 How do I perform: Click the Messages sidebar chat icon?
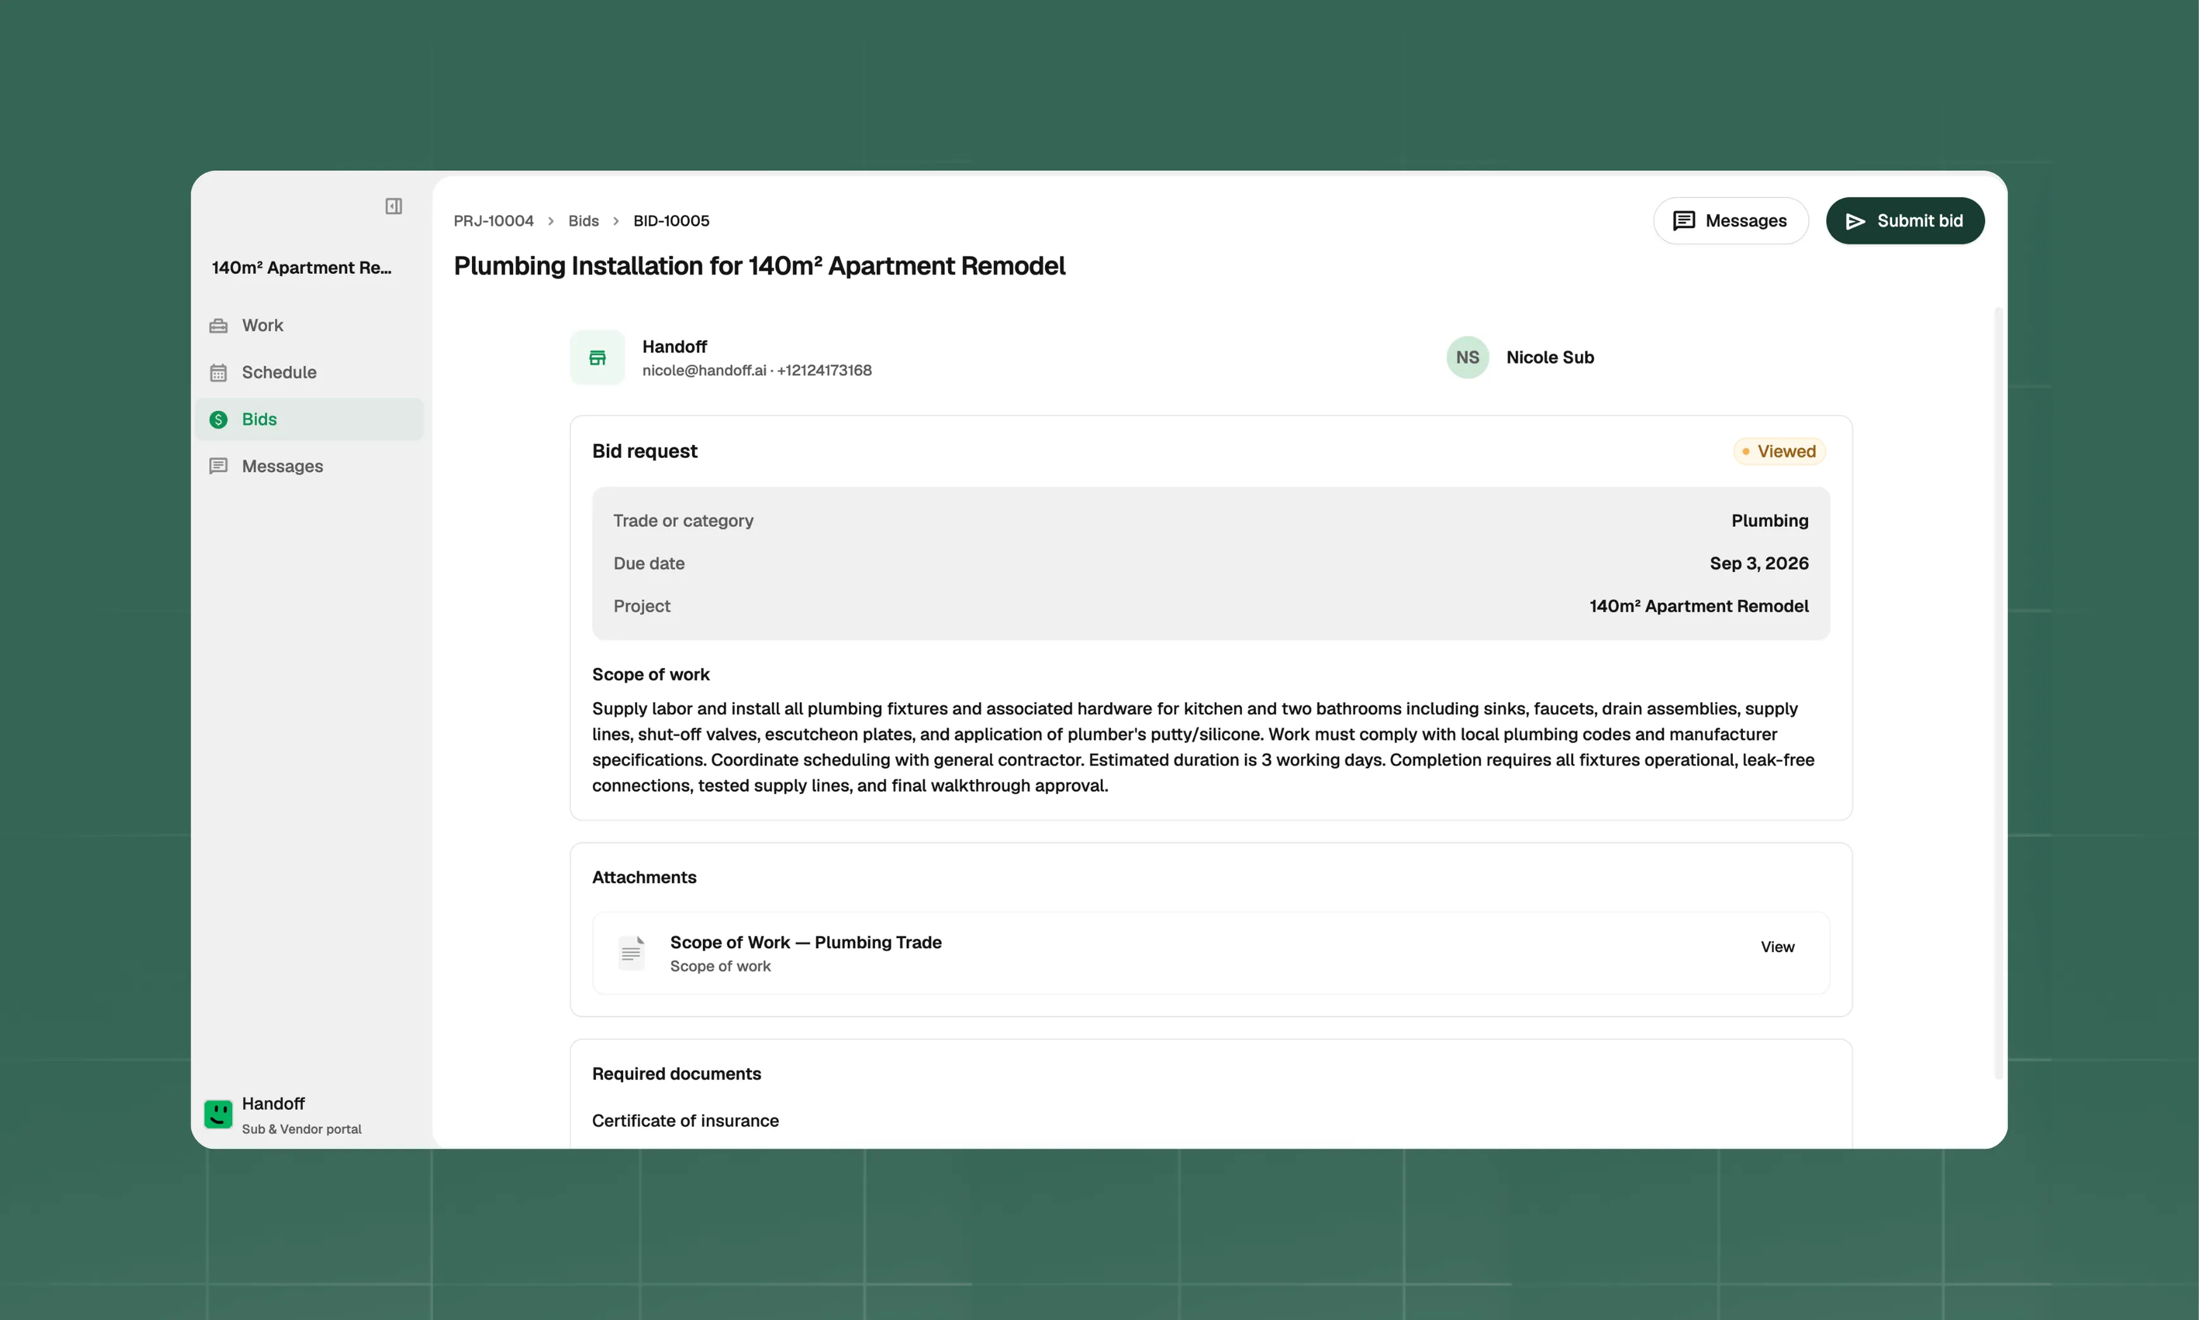pyautogui.click(x=218, y=466)
